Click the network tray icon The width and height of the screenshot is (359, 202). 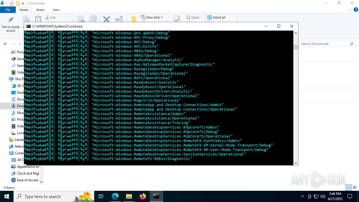(x=316, y=196)
